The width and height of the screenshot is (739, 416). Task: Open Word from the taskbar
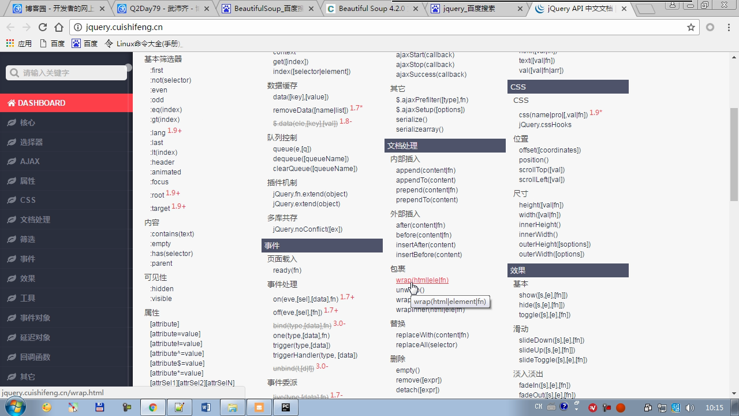tap(206, 407)
